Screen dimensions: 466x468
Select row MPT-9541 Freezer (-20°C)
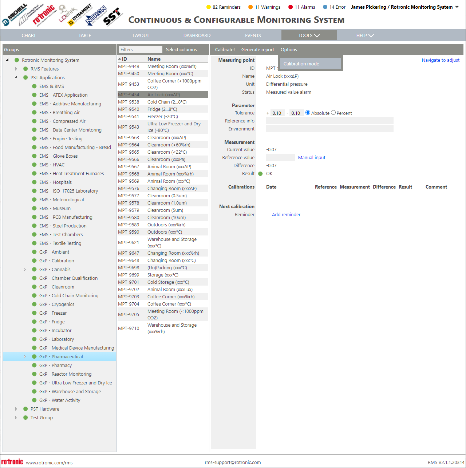click(163, 116)
